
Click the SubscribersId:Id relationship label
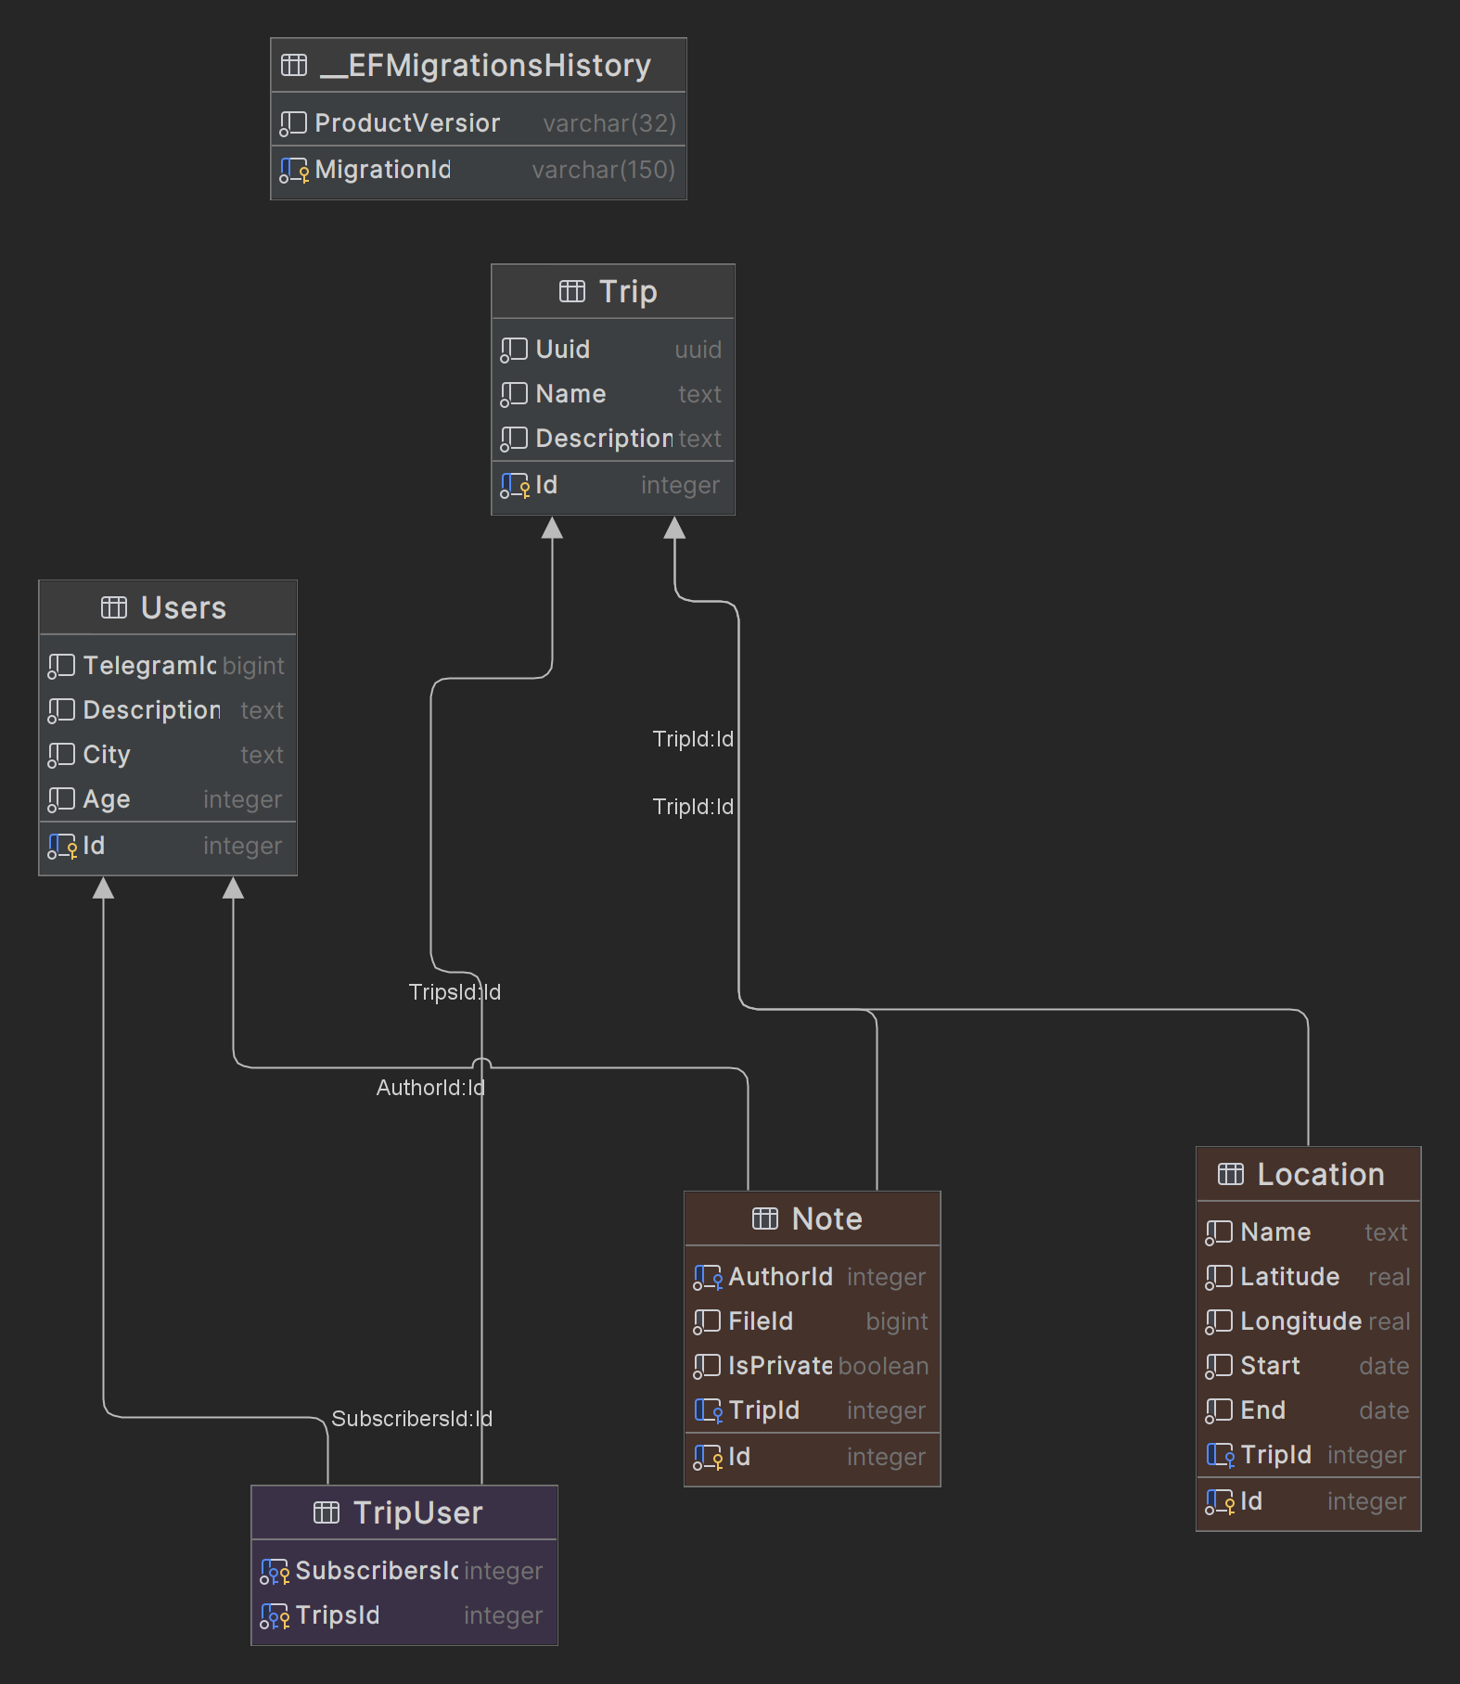(x=412, y=1419)
